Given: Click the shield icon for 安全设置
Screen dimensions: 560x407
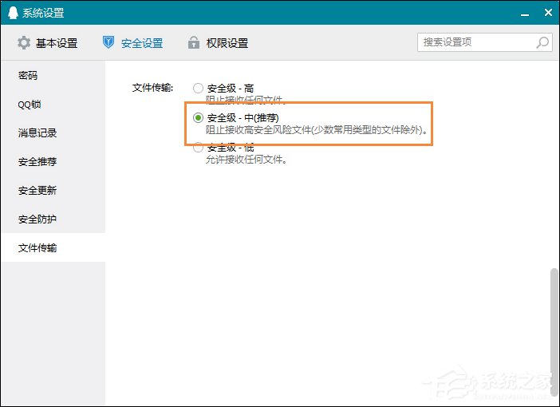Looking at the screenshot, I should point(109,43).
